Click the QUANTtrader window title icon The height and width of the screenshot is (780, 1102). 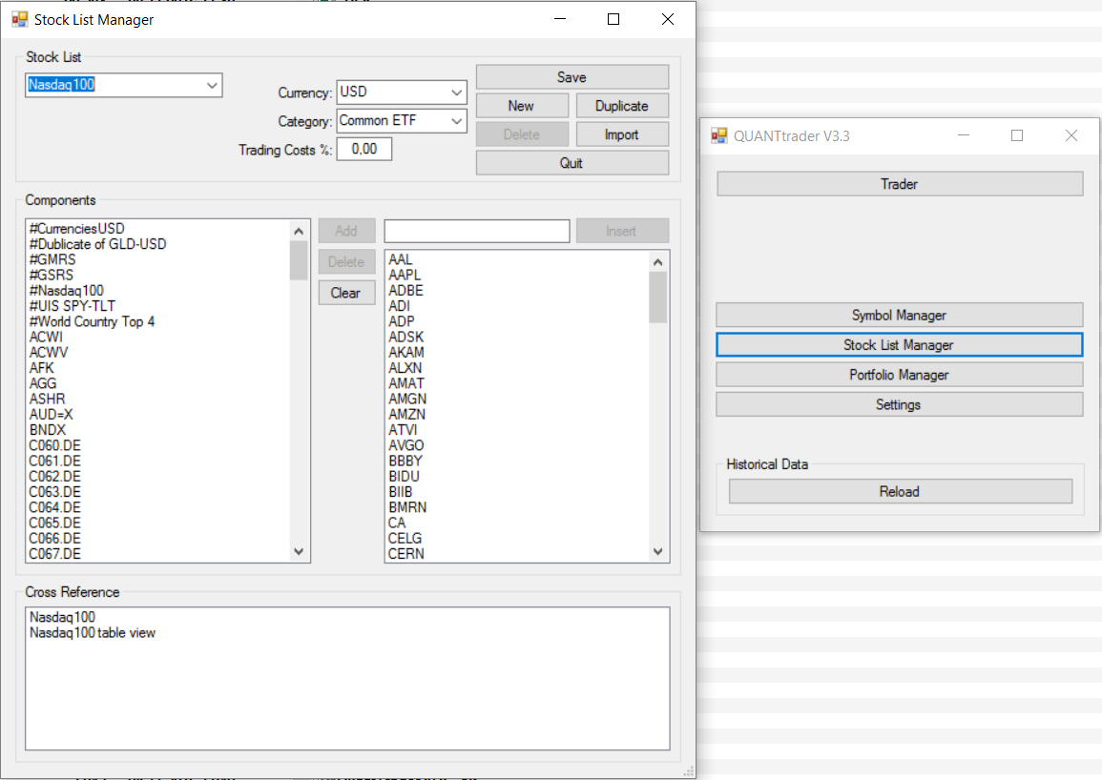[x=719, y=135]
